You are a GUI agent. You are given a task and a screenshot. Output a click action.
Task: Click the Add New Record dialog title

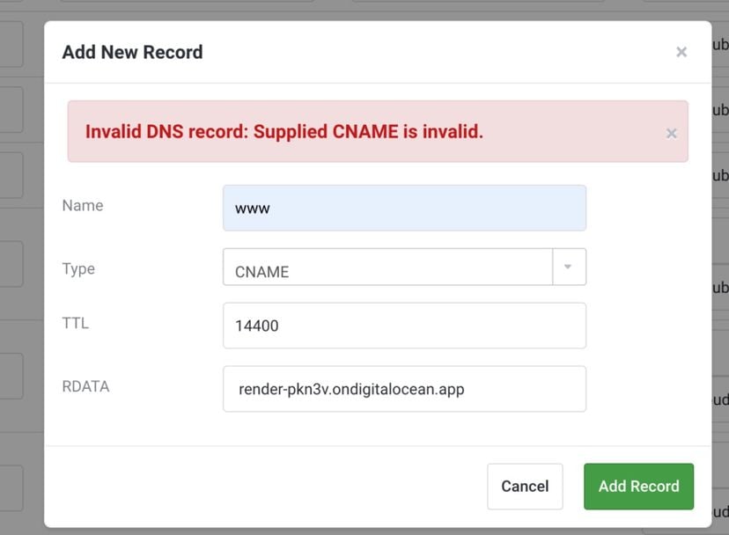click(x=132, y=53)
